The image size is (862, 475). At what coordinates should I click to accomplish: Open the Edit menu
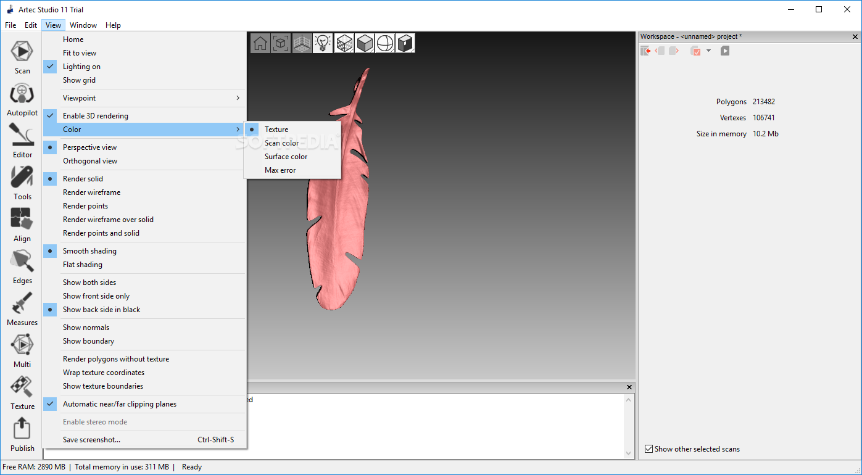(x=31, y=25)
